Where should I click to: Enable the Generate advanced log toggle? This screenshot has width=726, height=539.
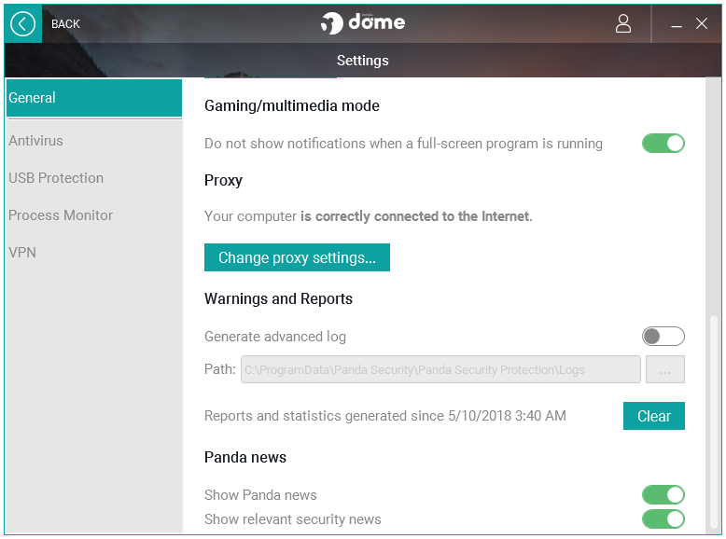coord(663,337)
